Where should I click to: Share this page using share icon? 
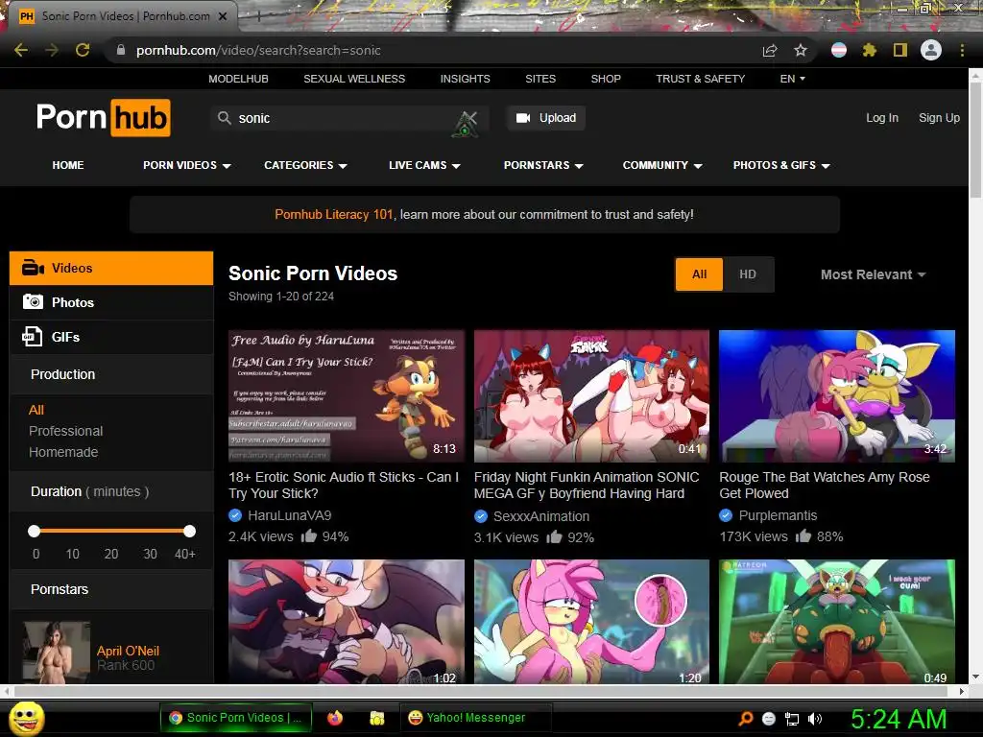(x=770, y=50)
